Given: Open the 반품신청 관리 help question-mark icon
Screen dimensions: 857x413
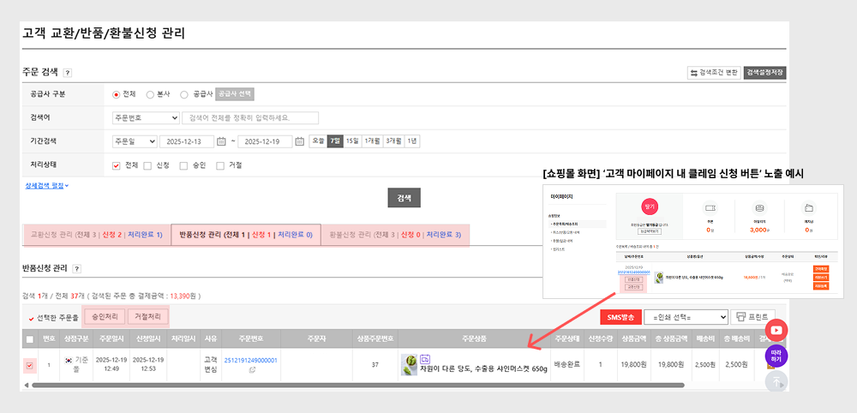Looking at the screenshot, I should tap(77, 269).
